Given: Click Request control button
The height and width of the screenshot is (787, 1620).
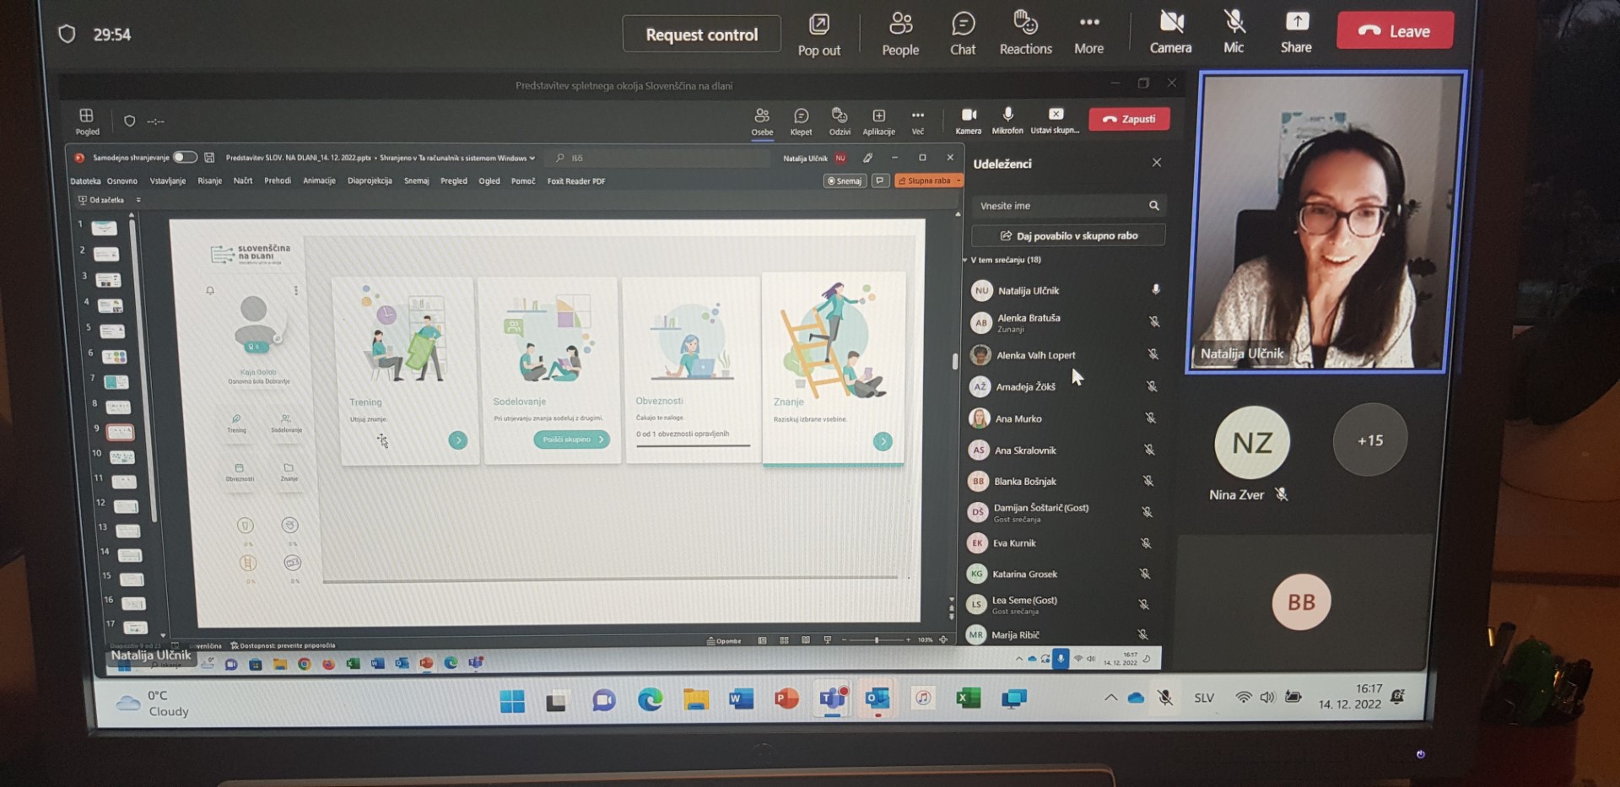Looking at the screenshot, I should 701,35.
